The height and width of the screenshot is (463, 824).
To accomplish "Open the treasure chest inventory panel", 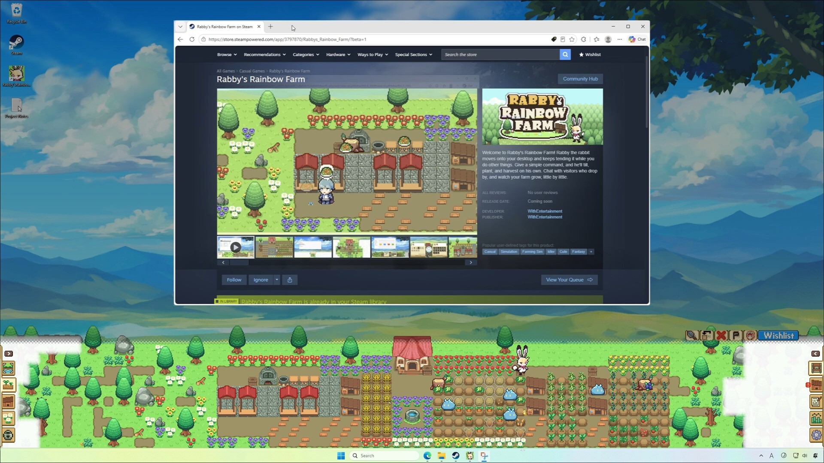I will click(x=816, y=368).
